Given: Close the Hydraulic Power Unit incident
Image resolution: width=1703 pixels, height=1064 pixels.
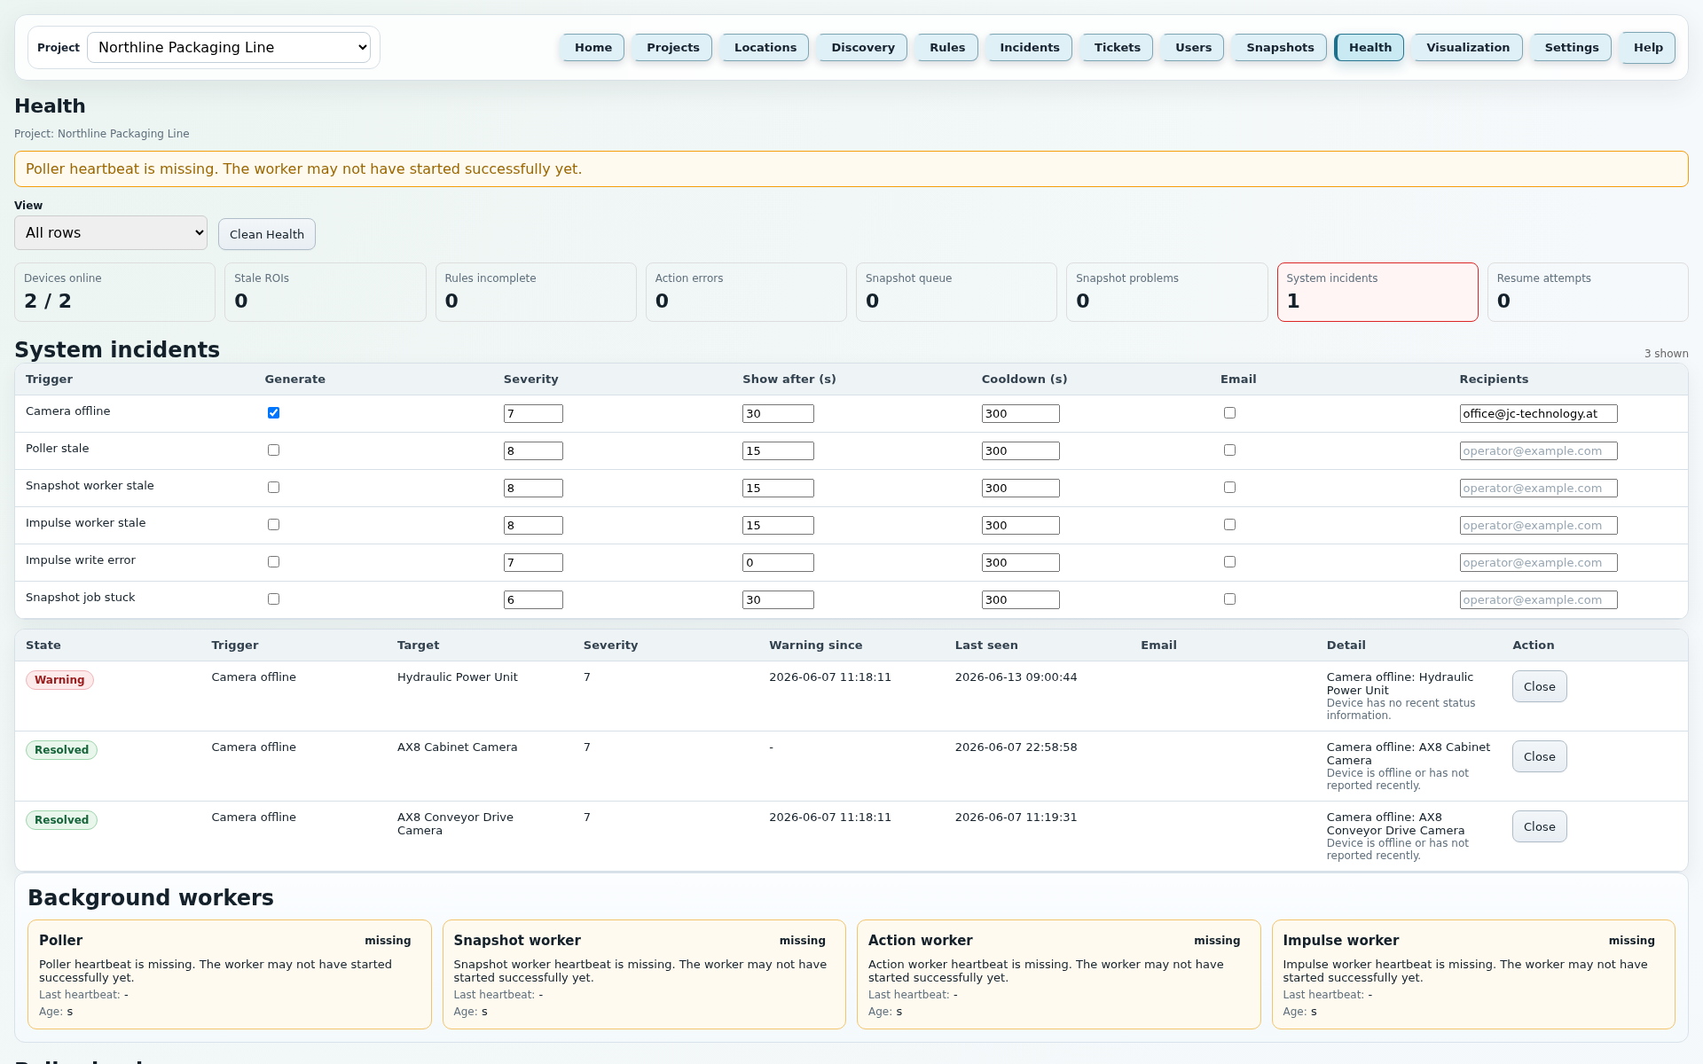Looking at the screenshot, I should pos(1539,686).
